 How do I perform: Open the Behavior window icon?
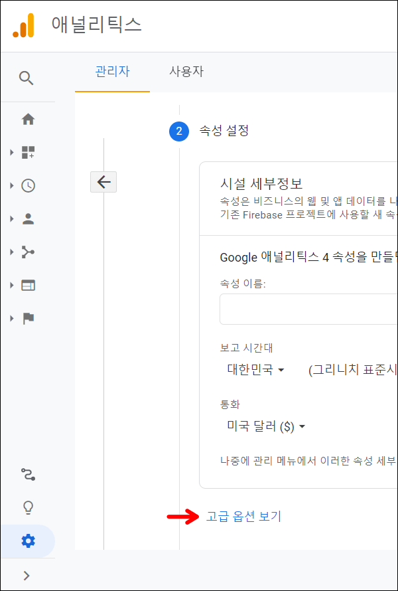pos(29,286)
